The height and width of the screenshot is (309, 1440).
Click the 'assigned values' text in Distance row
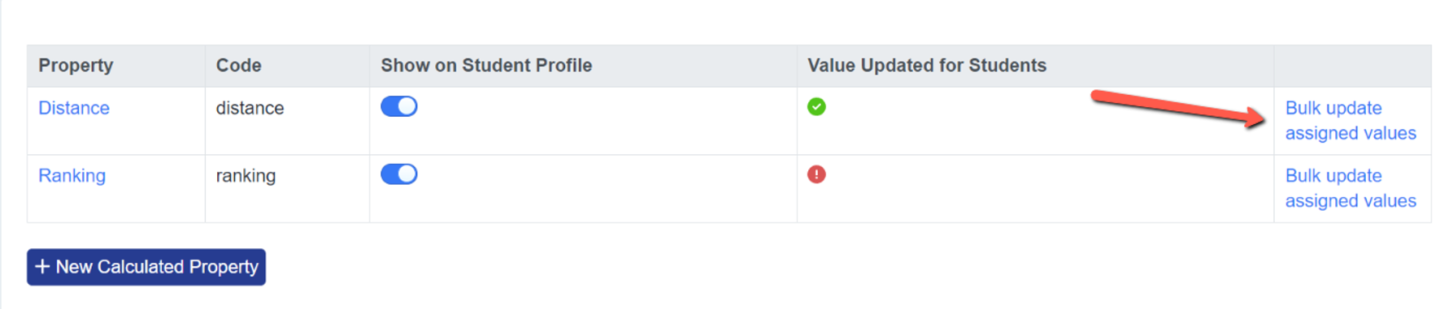(1351, 133)
